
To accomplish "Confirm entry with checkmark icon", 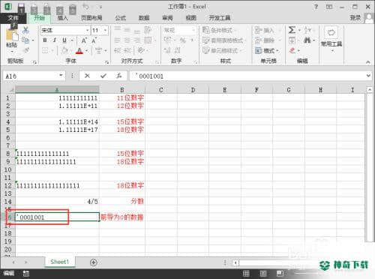I will 103,76.
